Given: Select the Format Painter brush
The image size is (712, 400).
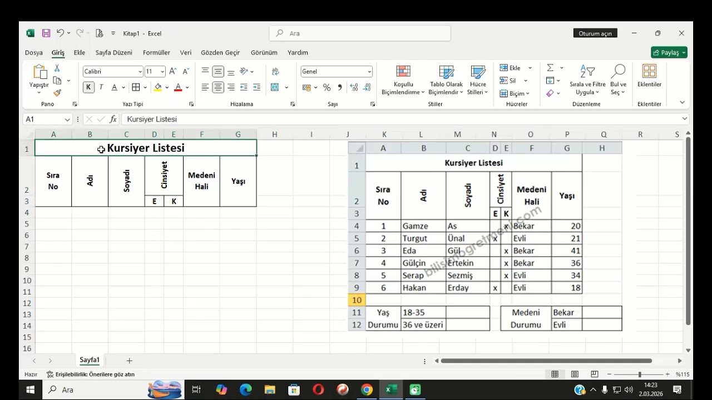Looking at the screenshot, I should click(57, 93).
